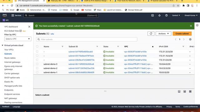
Task: Sort by Name column arrow
Action: coord(62,47)
